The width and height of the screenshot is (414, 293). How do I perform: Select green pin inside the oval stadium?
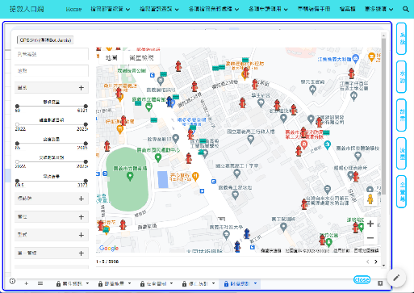point(130,177)
